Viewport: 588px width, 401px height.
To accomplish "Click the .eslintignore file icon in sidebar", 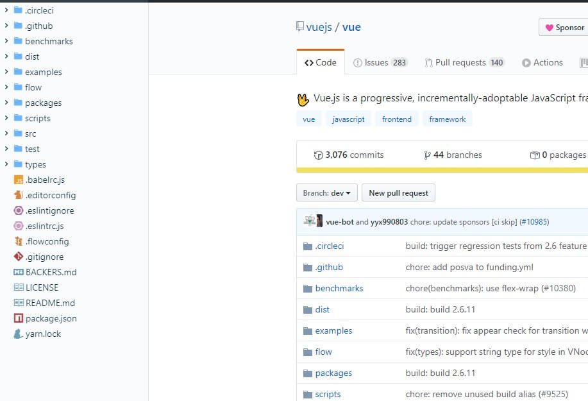I will (x=19, y=210).
